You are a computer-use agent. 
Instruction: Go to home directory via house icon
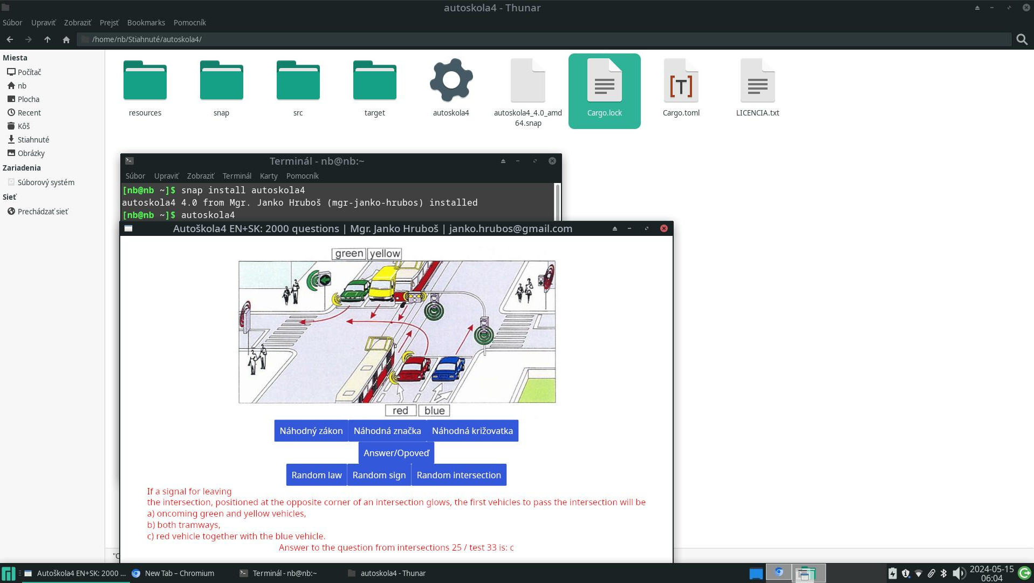click(66, 39)
